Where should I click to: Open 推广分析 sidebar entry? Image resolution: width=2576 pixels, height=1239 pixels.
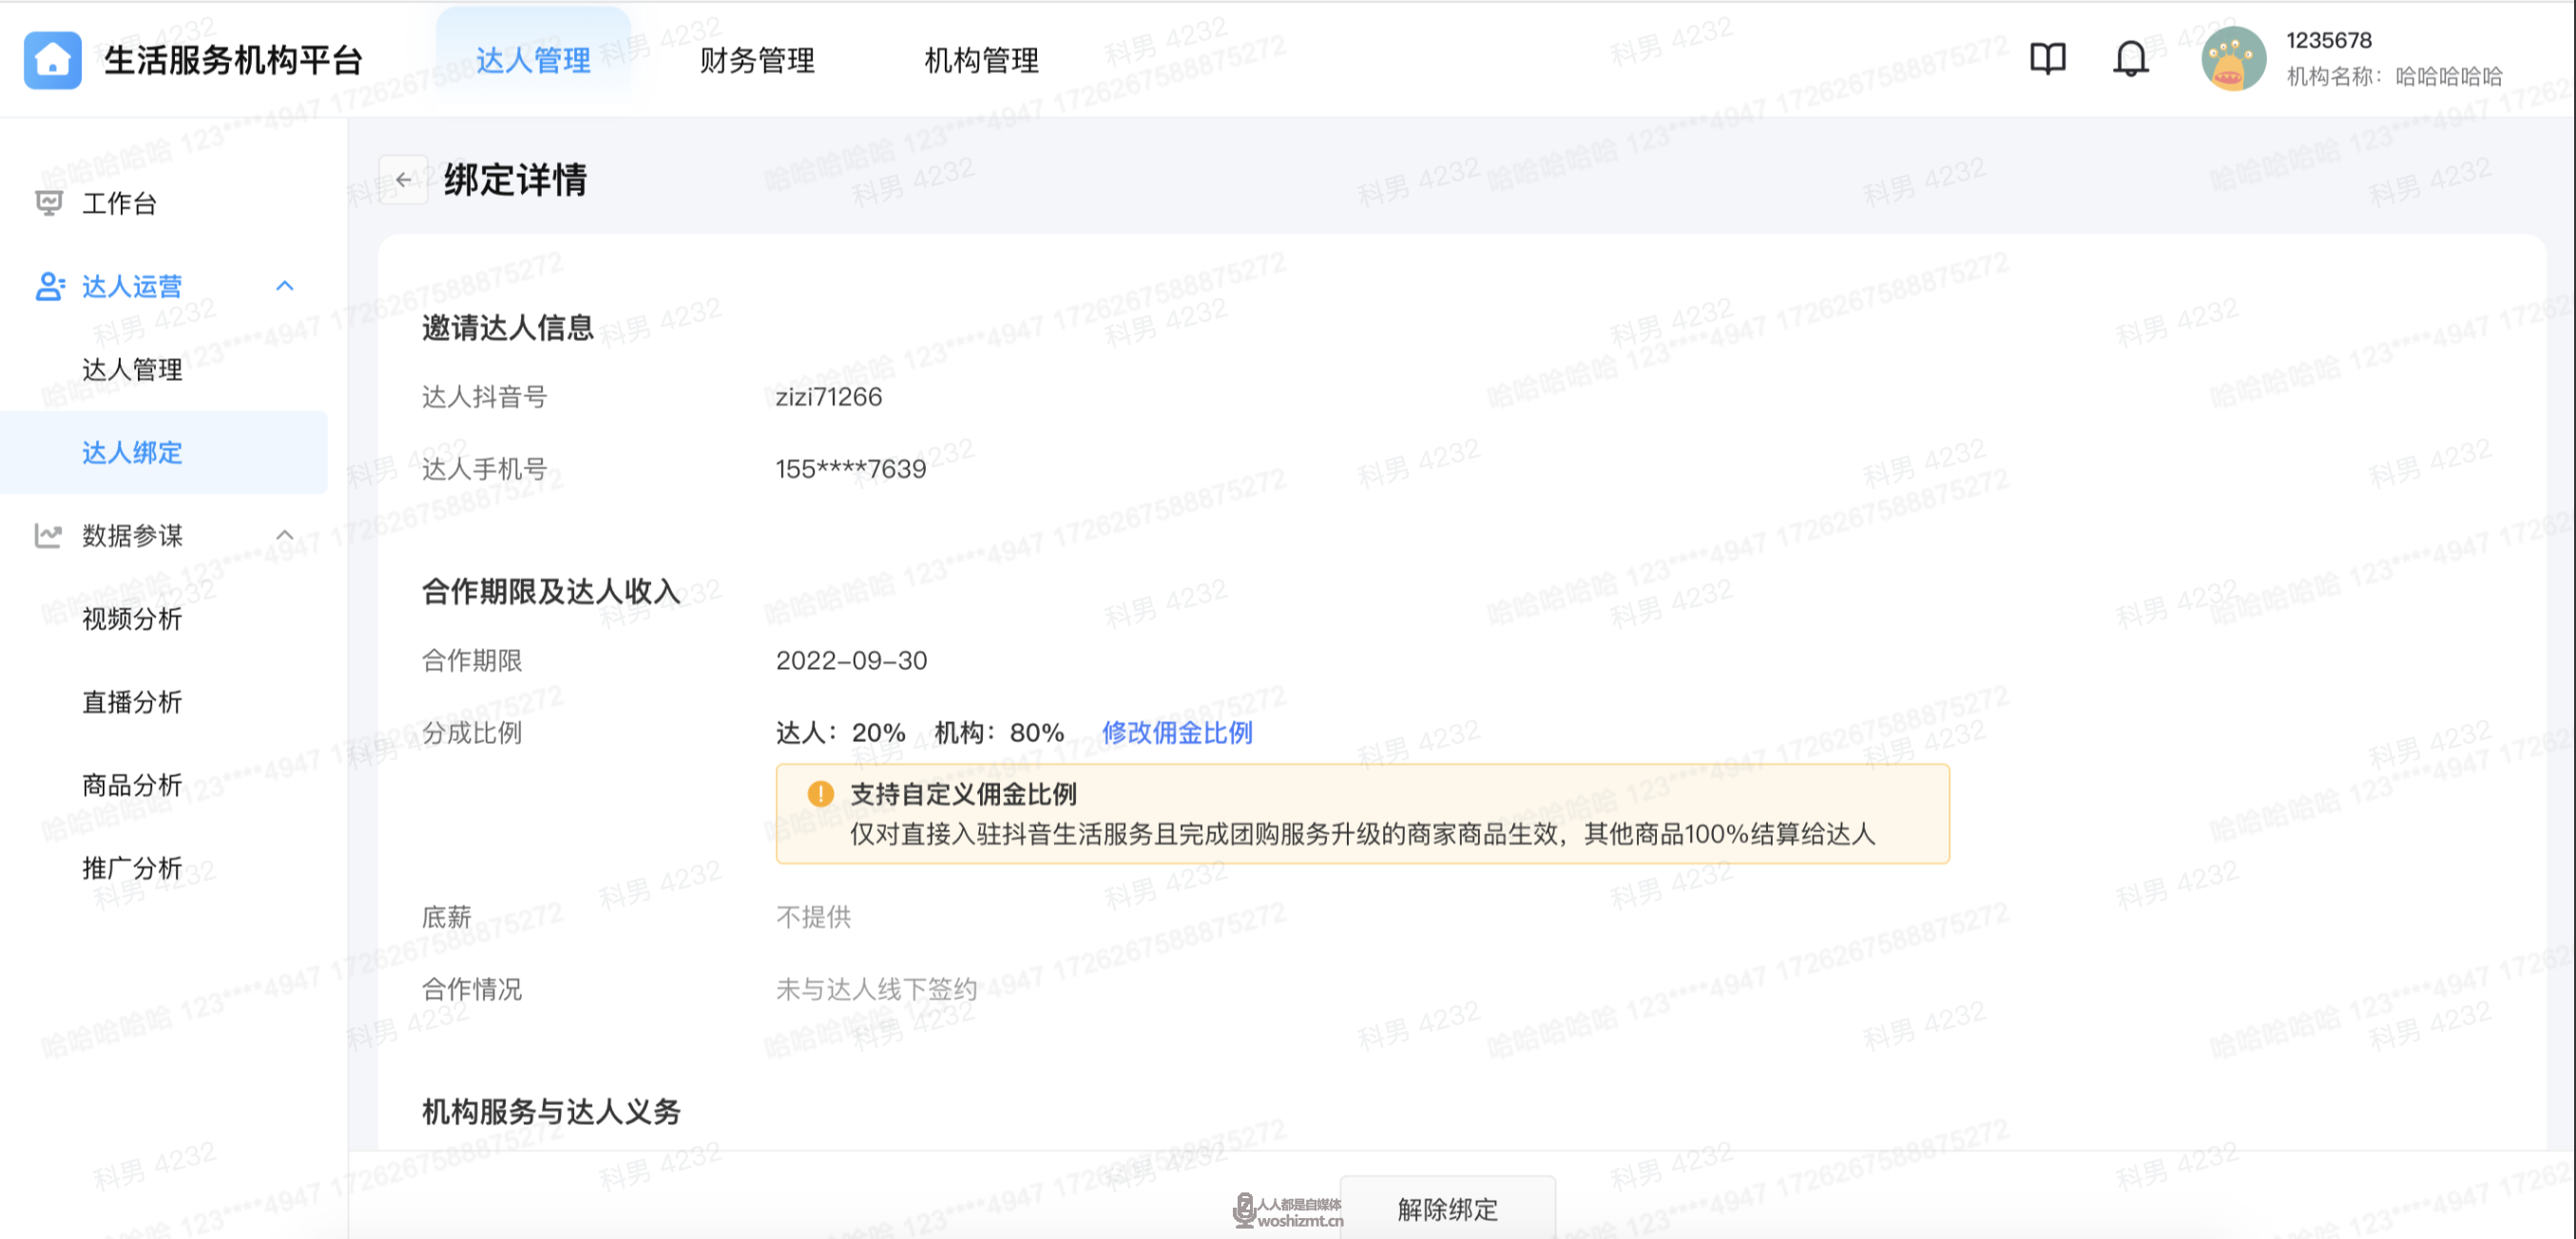point(132,868)
